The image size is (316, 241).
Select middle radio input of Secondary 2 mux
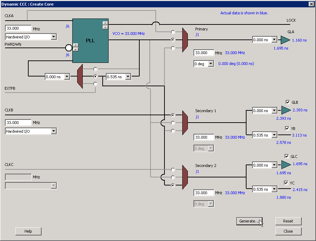[x=173, y=177]
